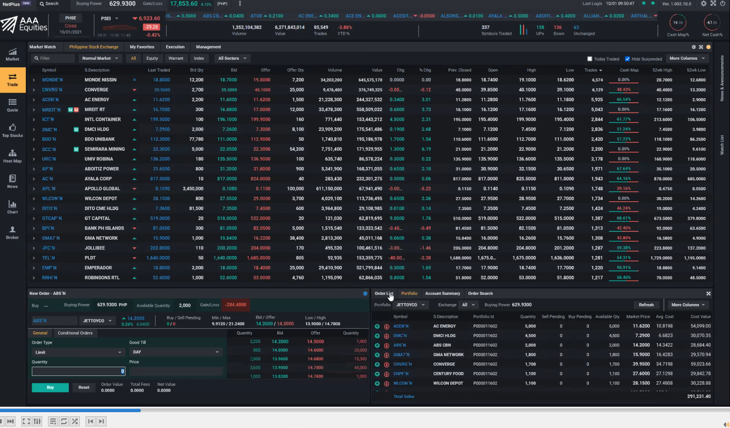
Task: Click the top bar vertical dots menu
Action: pos(240,3)
